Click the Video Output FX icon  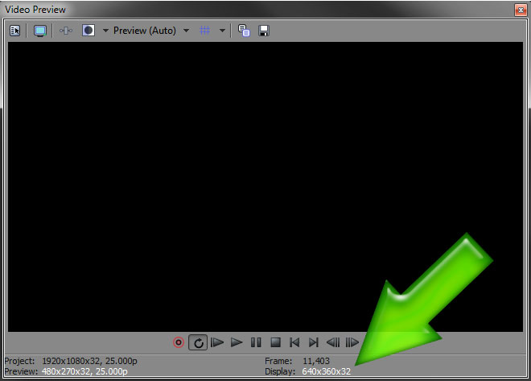(x=66, y=31)
